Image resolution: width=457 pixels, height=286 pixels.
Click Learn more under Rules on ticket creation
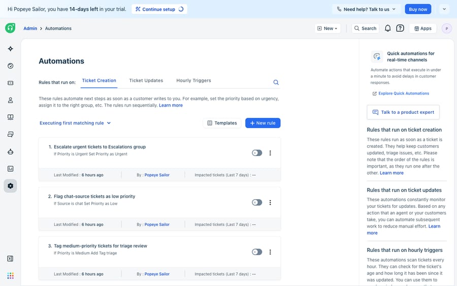coord(391,173)
